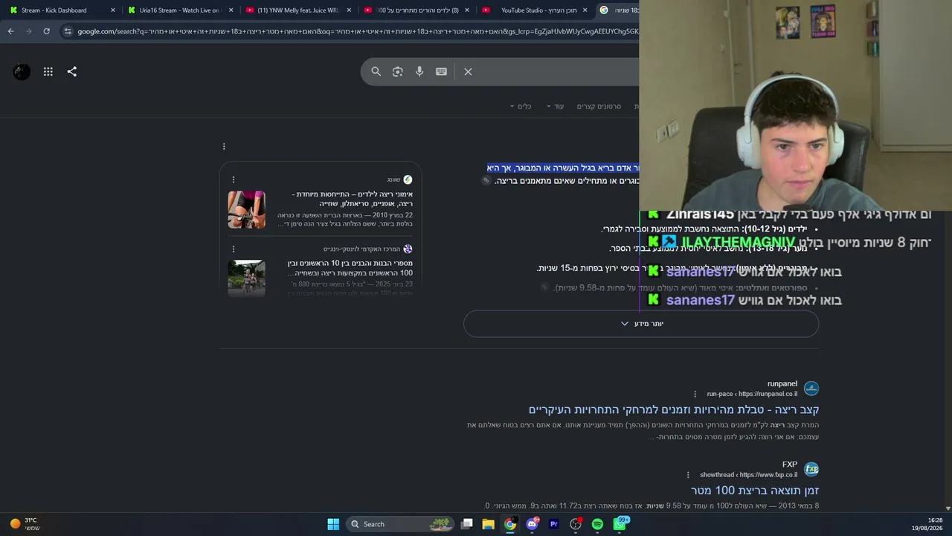952x536 pixels.
Task: Open the מספרי הבנות והבנים source article
Action: point(350,268)
